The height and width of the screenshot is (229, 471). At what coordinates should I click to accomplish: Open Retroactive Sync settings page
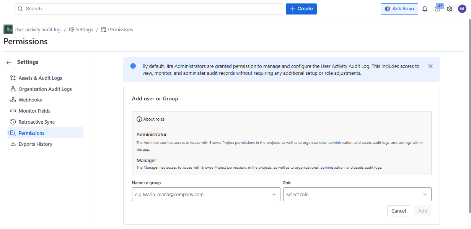pyautogui.click(x=45, y=122)
